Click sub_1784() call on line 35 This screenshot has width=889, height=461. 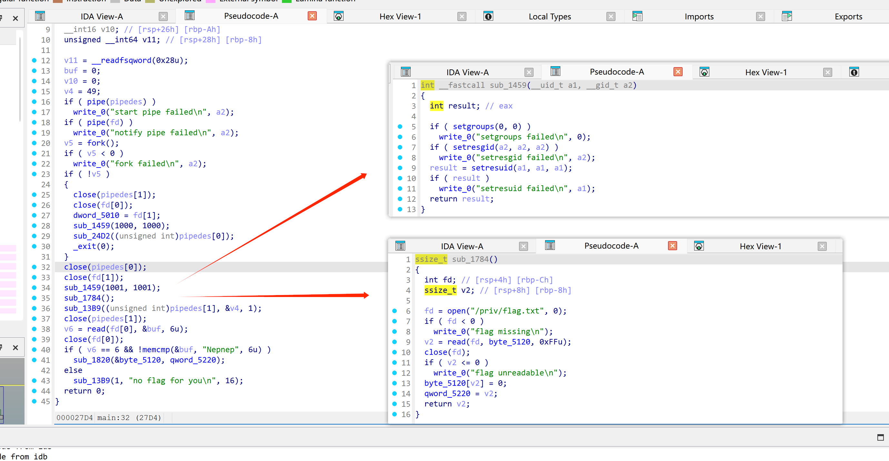tap(89, 298)
